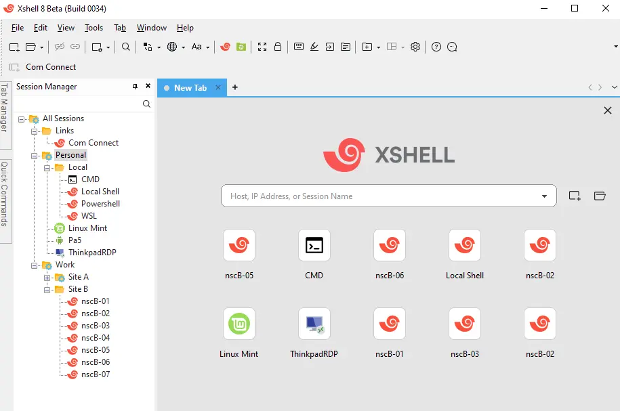Toggle the Session Manager pin icon

click(135, 87)
